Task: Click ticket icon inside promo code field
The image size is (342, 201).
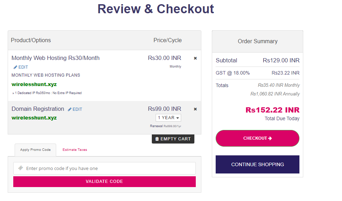Action: point(21,168)
